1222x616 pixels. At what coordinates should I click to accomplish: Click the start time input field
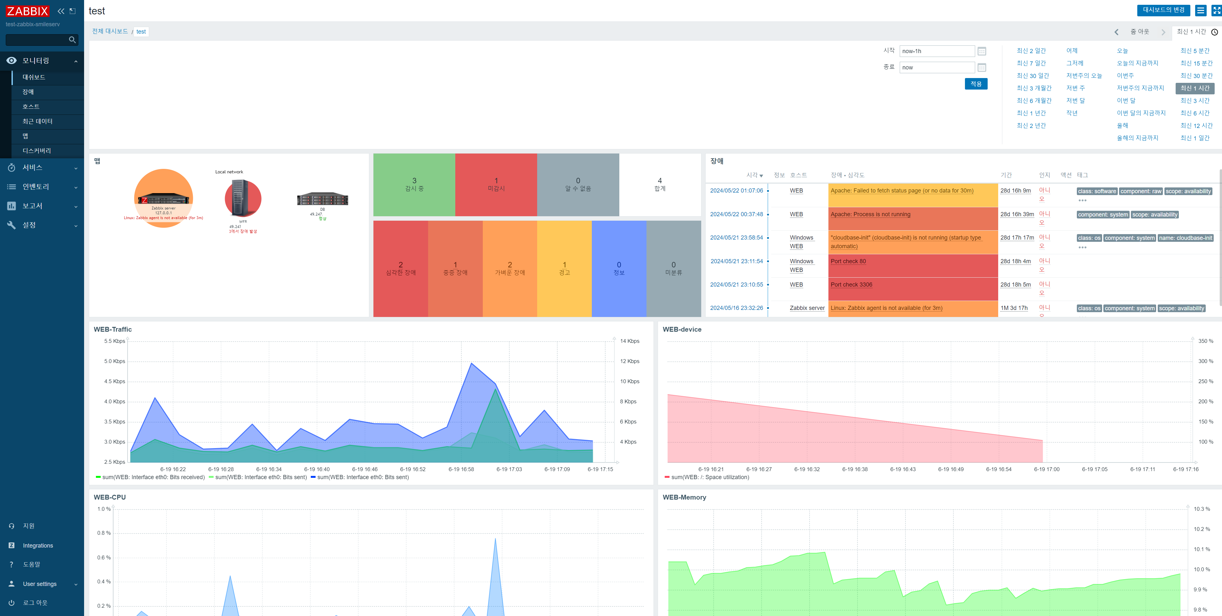(936, 51)
